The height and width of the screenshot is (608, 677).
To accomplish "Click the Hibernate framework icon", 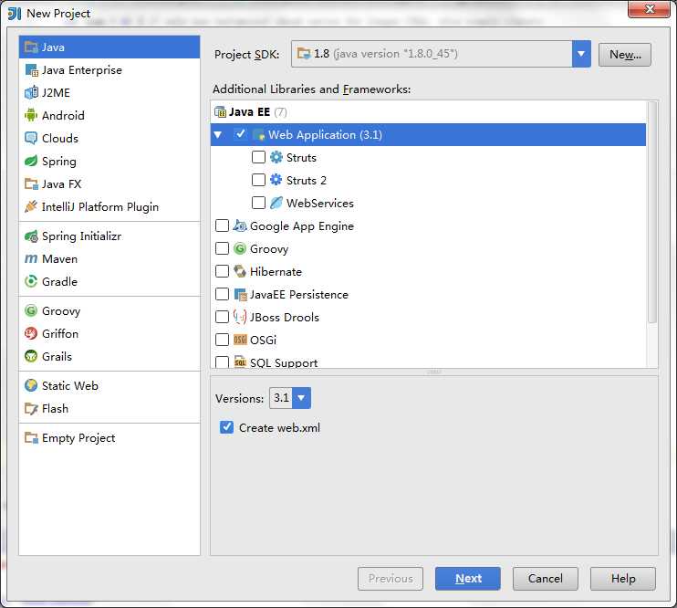I will (240, 271).
